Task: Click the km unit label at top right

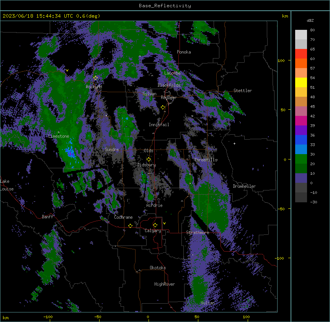Action: tap(285, 16)
